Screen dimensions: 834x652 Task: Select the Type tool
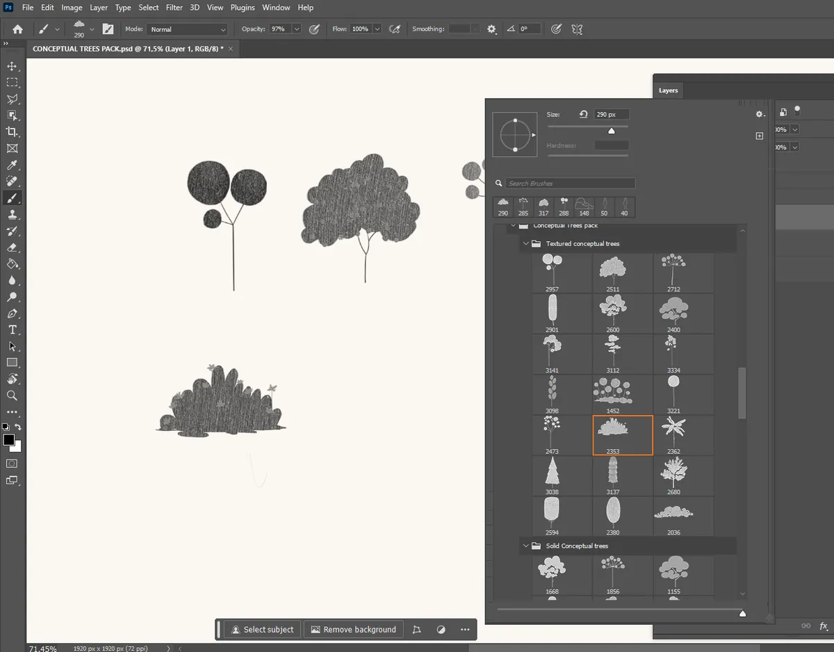coord(13,329)
